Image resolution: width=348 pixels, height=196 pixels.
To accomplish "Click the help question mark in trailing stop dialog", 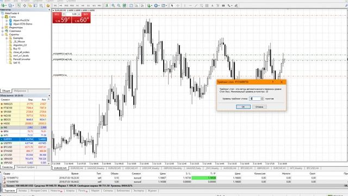I will 273,82.
